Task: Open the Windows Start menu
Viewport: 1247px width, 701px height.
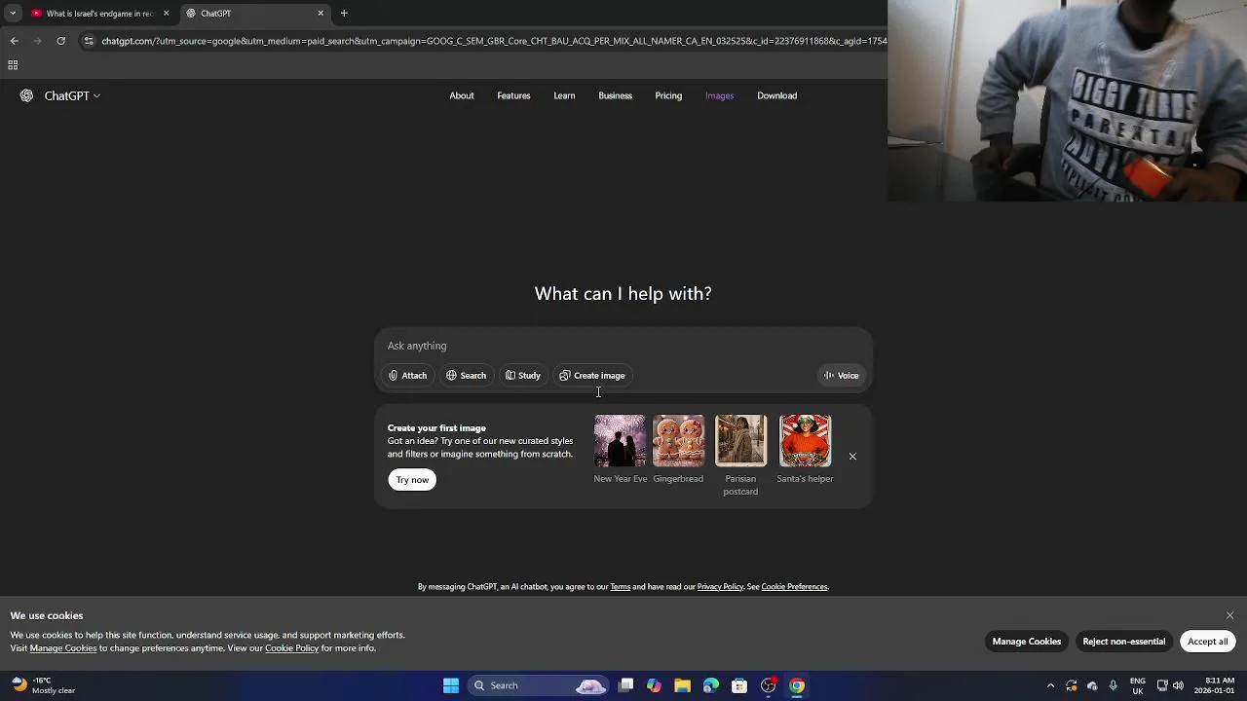Action: (451, 685)
